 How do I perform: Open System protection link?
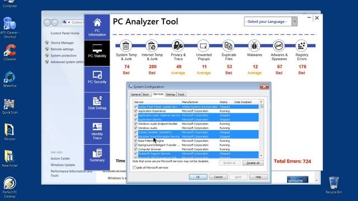tap(63, 55)
